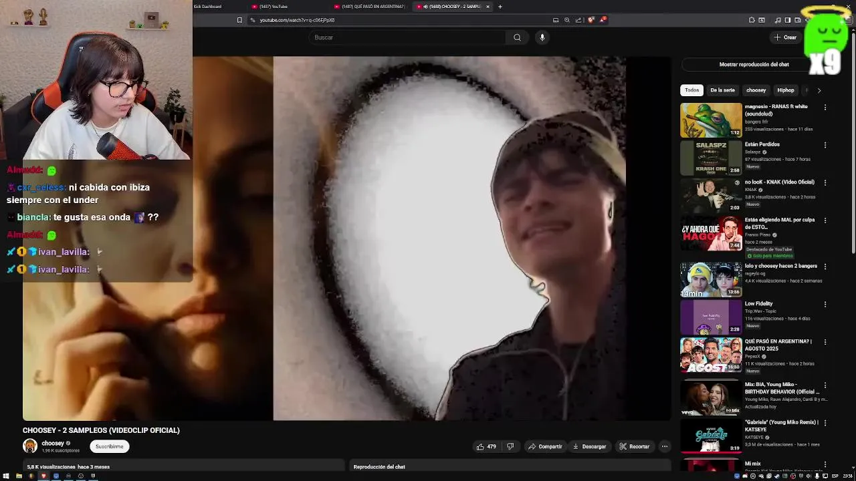This screenshot has width=856, height=481.
Task: Click the Brave rewards triangle icon
Action: [x=603, y=20]
